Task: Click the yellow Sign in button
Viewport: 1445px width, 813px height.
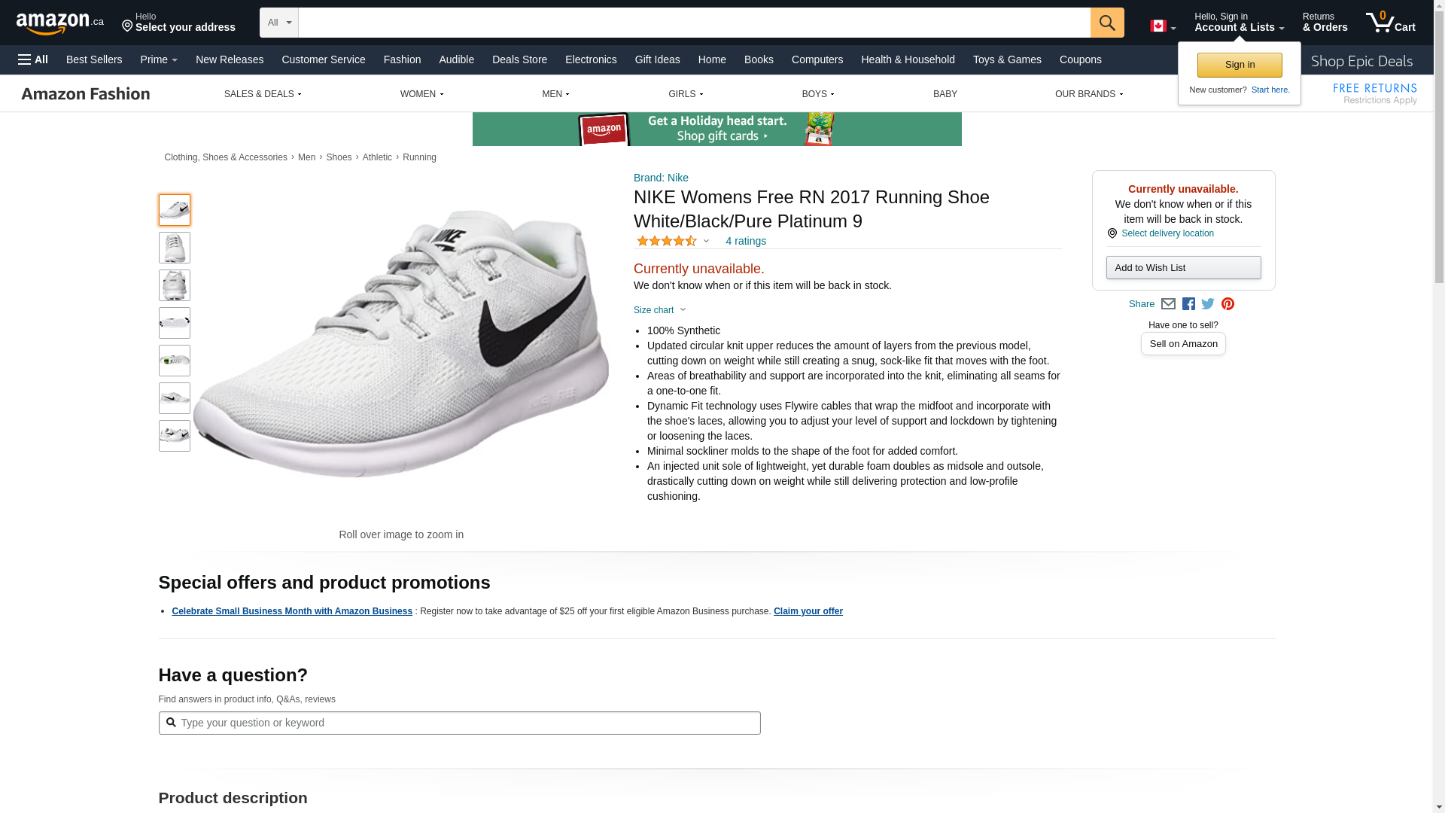Action: tap(1240, 65)
